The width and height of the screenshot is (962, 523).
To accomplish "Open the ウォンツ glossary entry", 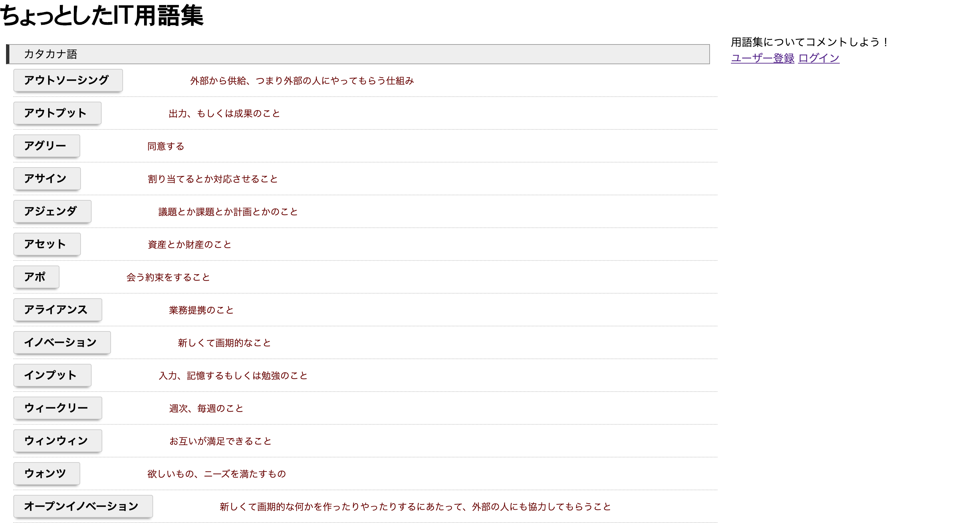I will (x=46, y=474).
